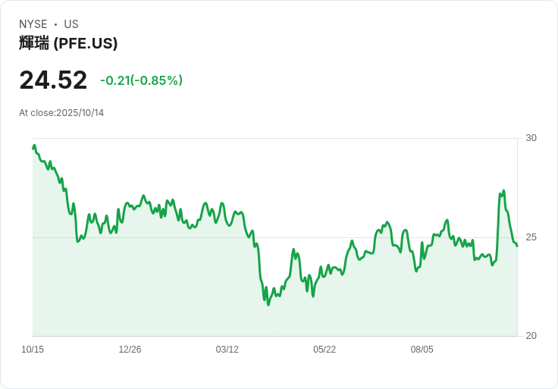Select the 05/22 date on x-axis
Screen dimensions: 558x389
point(324,350)
